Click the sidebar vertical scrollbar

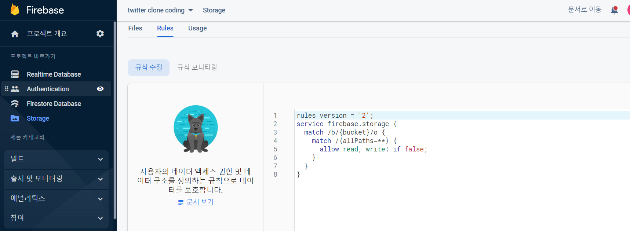pyautogui.click(x=115, y=120)
